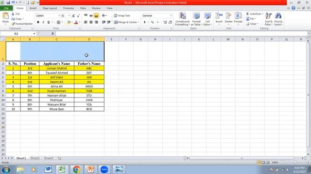Click the Name Box showing A1
311x174 pixels.
[16, 33]
